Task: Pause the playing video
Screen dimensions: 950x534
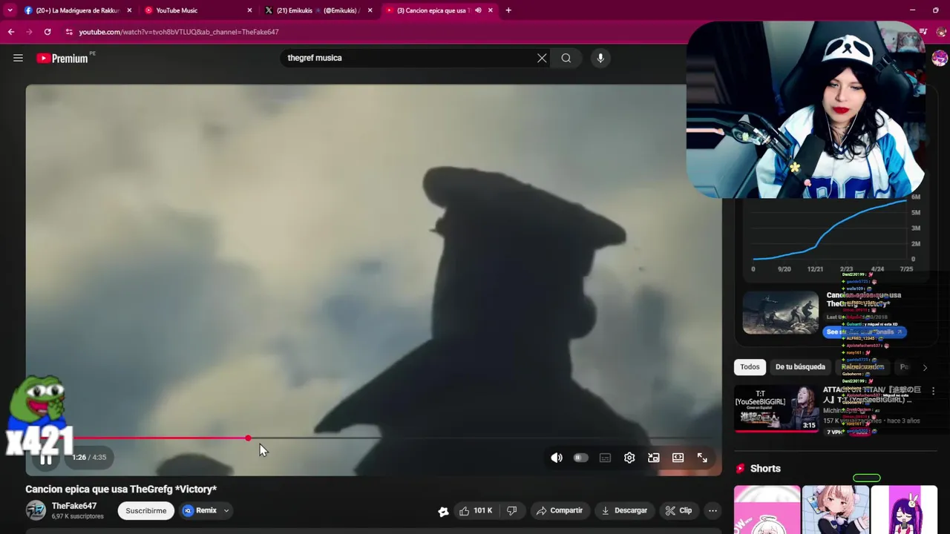Action: 46,459
